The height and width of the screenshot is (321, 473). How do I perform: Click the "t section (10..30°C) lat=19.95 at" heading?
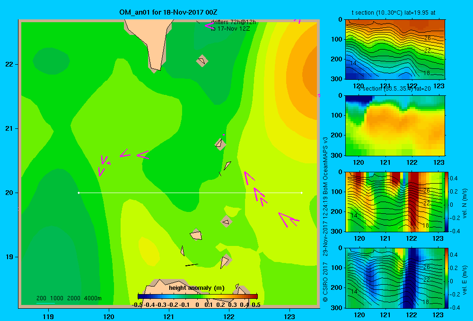point(394,13)
